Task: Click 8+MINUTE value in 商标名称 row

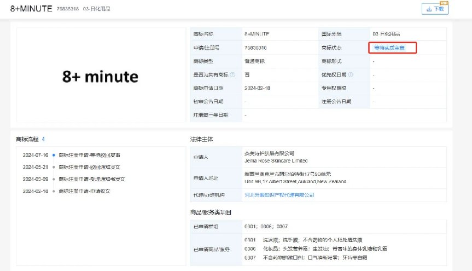Action: [x=257, y=34]
